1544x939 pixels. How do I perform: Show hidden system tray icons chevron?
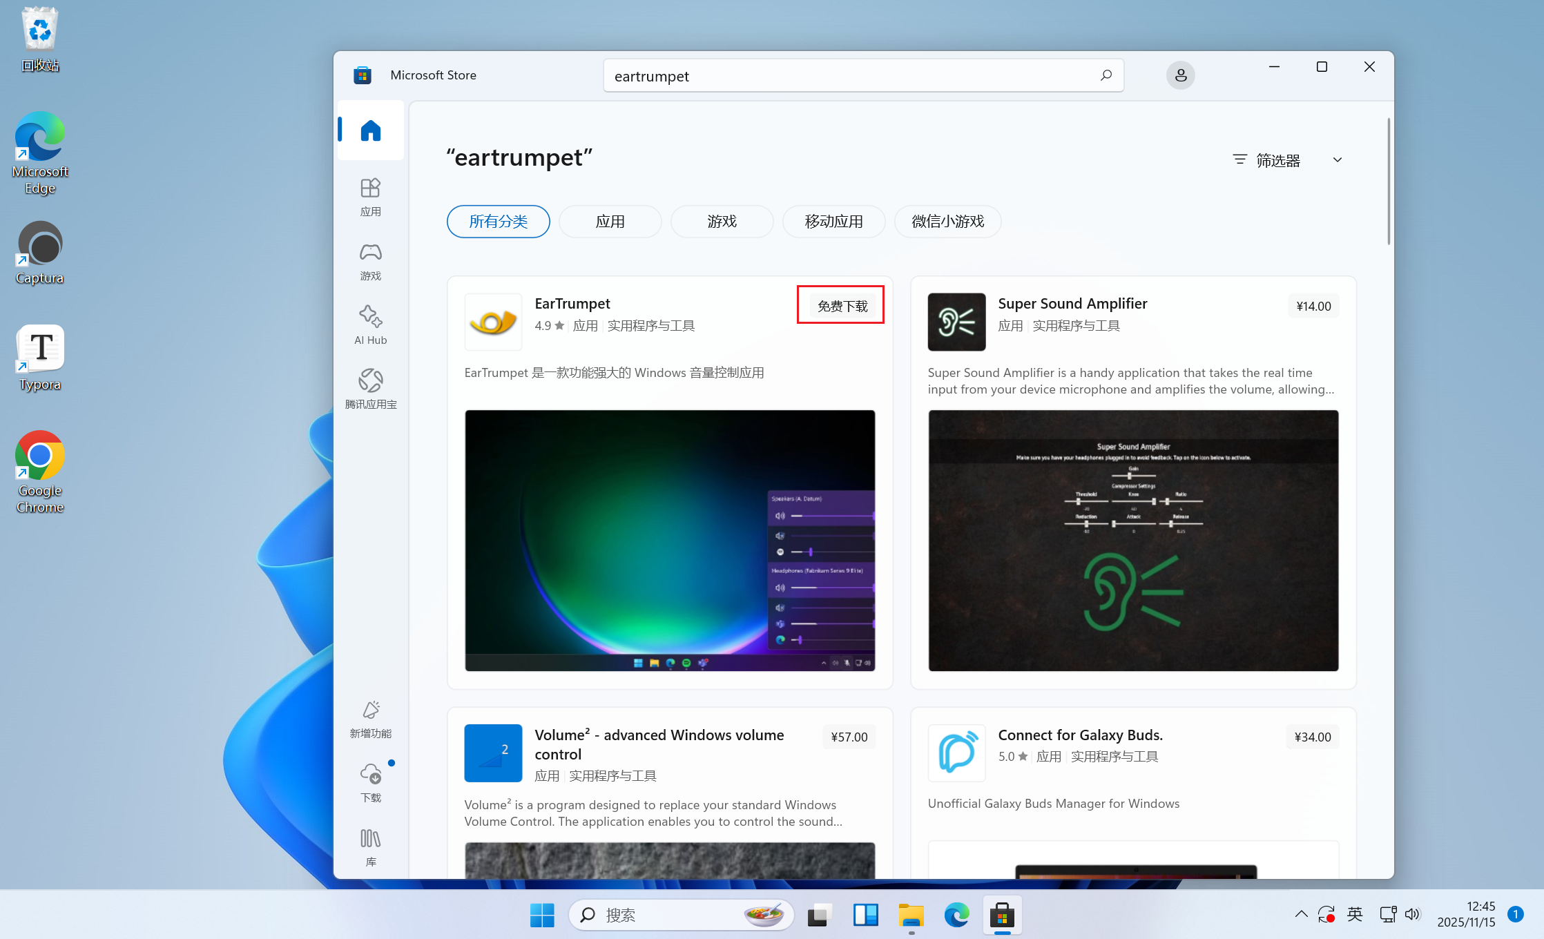(1301, 914)
